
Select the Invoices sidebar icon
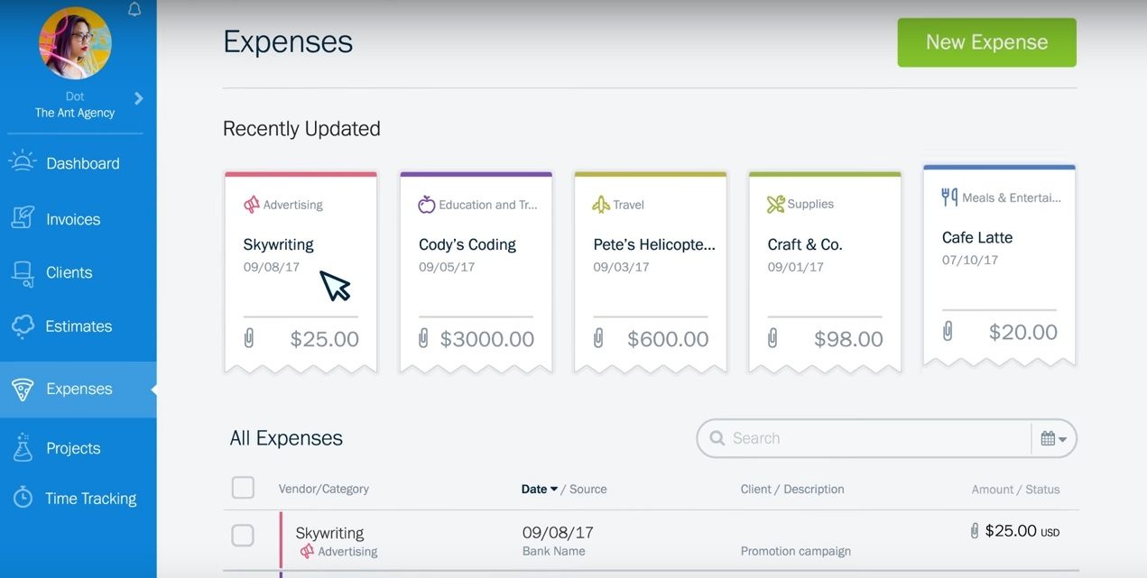23,218
